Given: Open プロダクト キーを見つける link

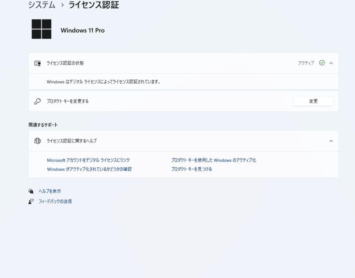Looking at the screenshot, I should (191, 169).
